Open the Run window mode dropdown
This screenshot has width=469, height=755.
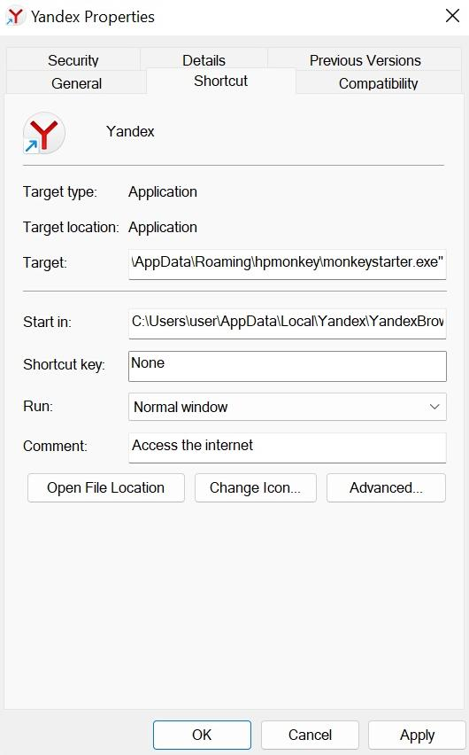pos(288,407)
